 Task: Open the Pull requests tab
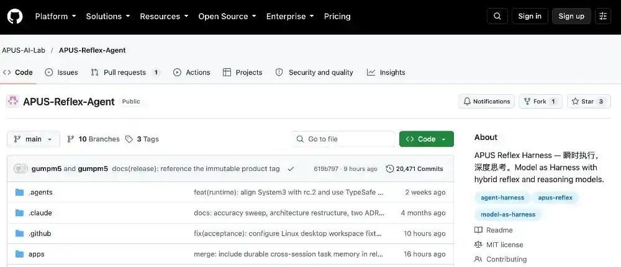[x=125, y=72]
